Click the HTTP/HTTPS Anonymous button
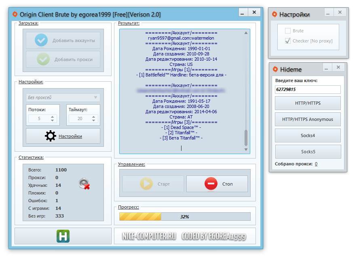 (308, 119)
